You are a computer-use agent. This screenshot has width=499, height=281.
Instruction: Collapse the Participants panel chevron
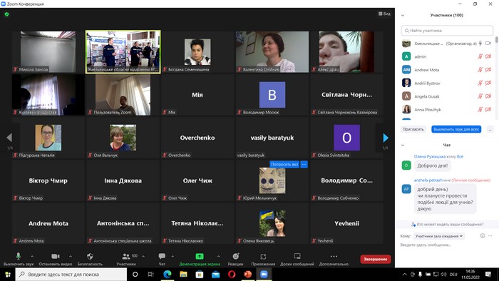pos(403,15)
